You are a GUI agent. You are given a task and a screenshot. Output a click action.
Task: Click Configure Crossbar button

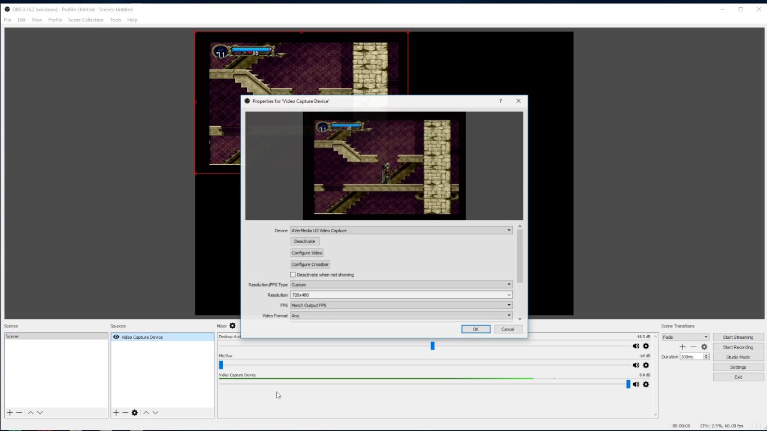coord(310,264)
